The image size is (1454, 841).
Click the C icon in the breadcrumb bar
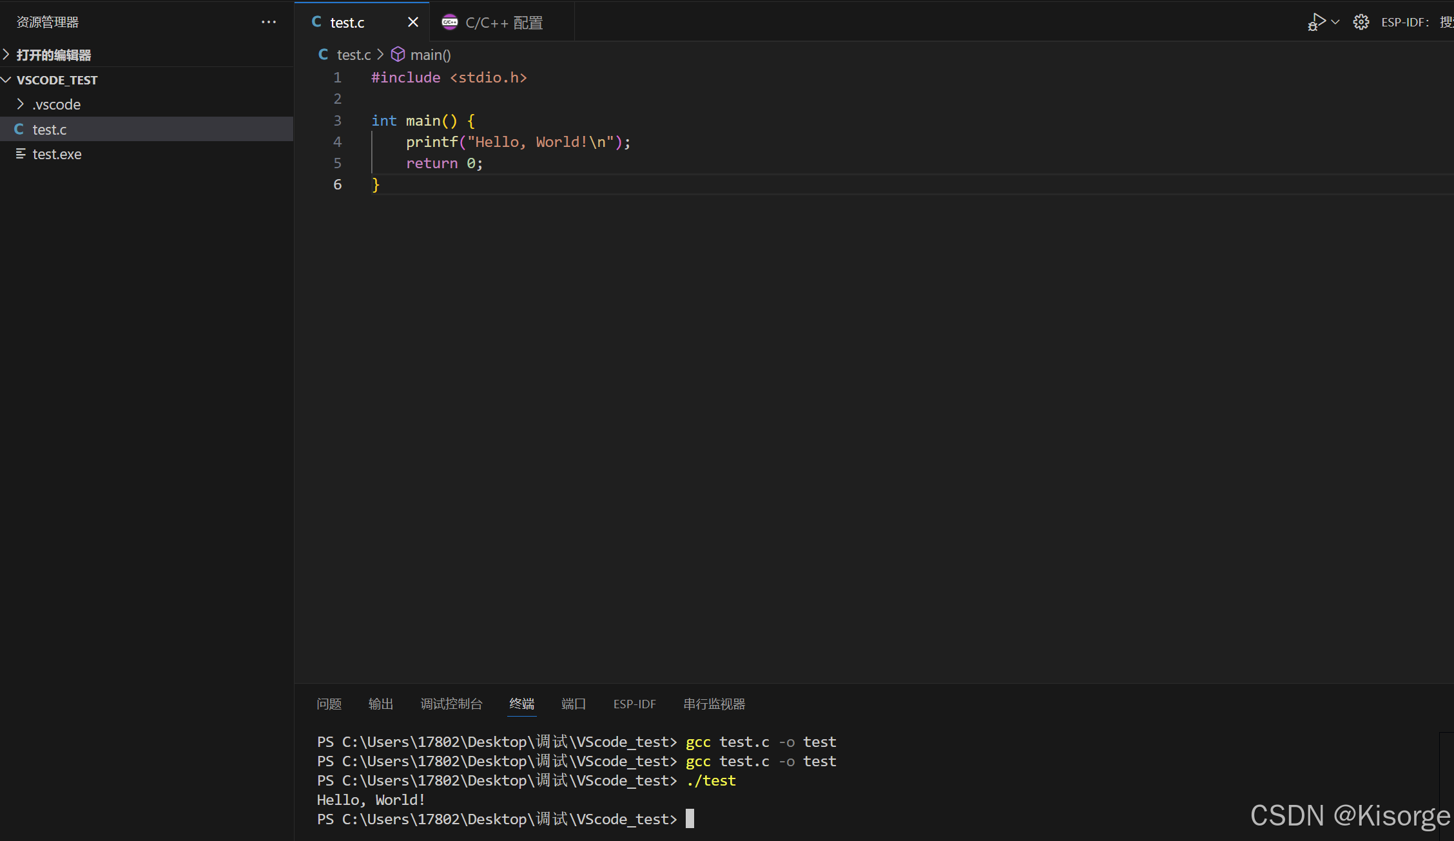[x=323, y=54]
